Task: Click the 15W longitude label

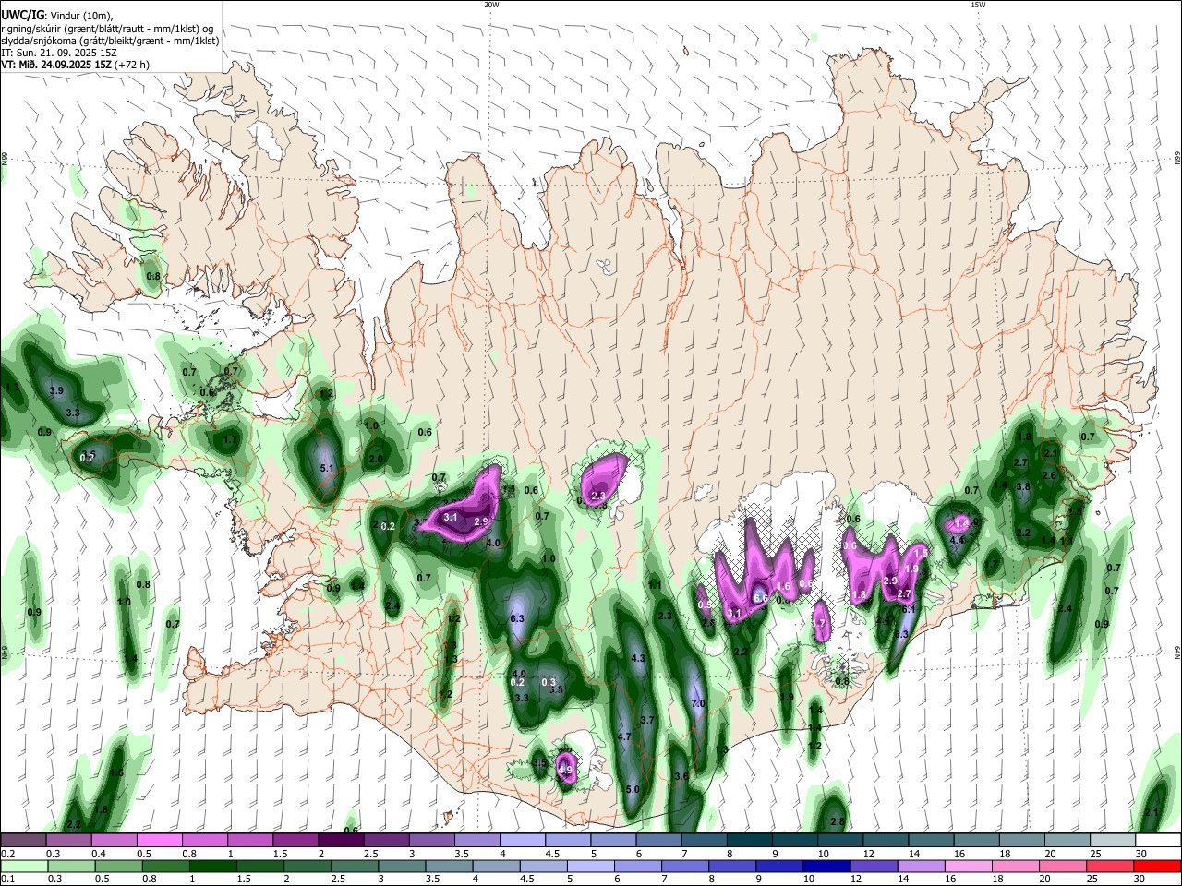Action: [x=978, y=5]
